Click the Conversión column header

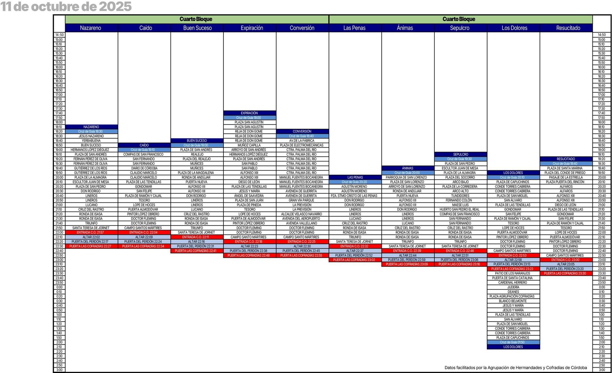click(x=302, y=28)
